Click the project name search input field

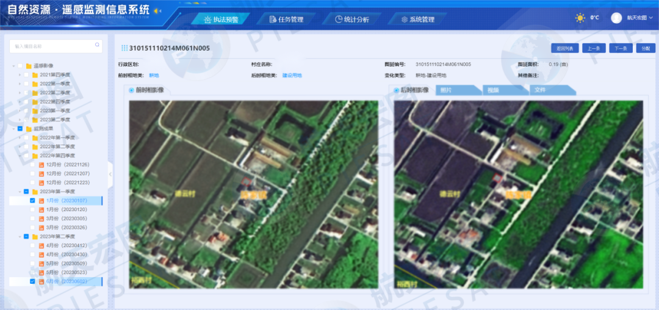point(52,46)
